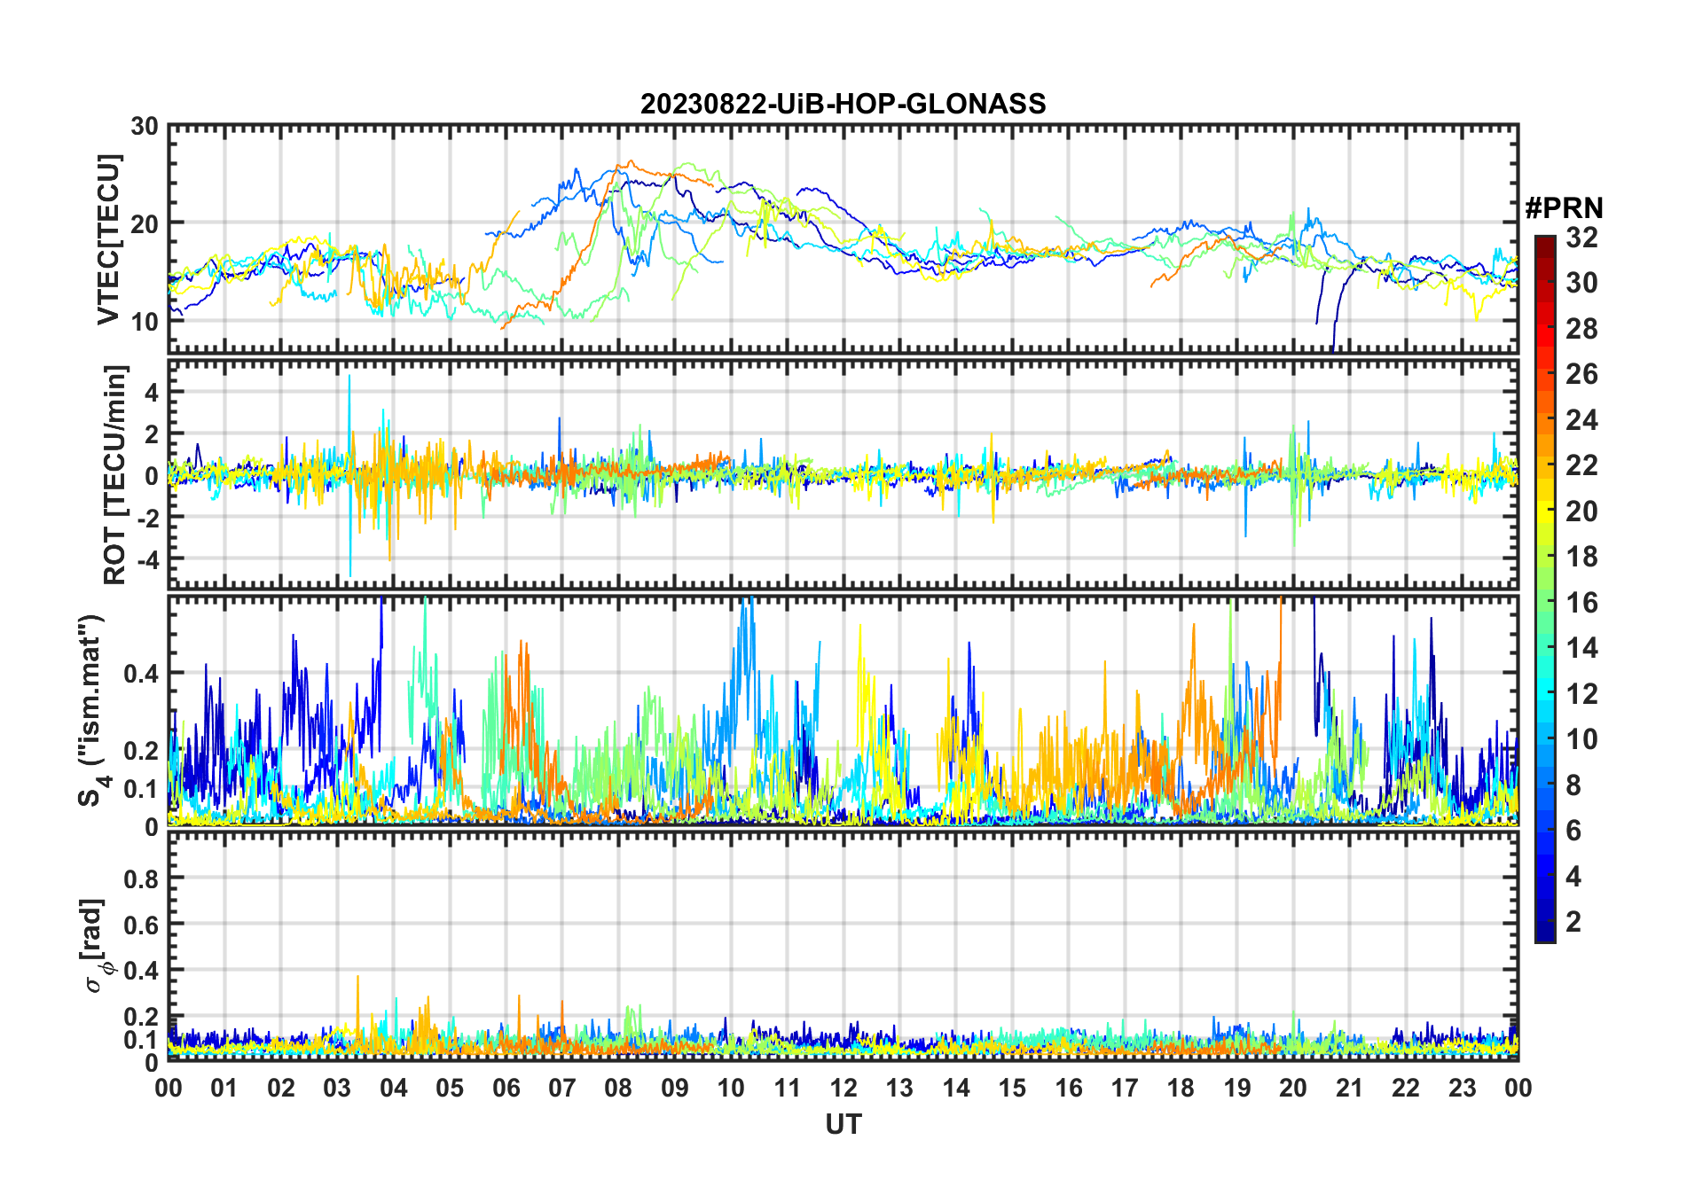Image resolution: width=1687 pixels, height=1179 pixels.
Task: Click the dark blue bottom of the colorbar
Action: coord(1544,934)
